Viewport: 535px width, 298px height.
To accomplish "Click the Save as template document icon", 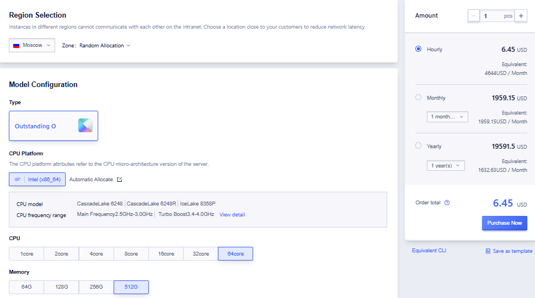I will click(488, 251).
